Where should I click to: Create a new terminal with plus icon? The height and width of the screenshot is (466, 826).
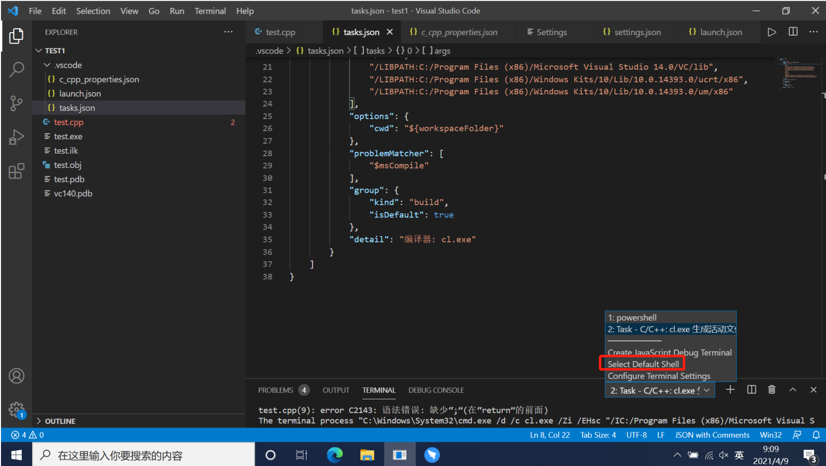[x=730, y=389]
